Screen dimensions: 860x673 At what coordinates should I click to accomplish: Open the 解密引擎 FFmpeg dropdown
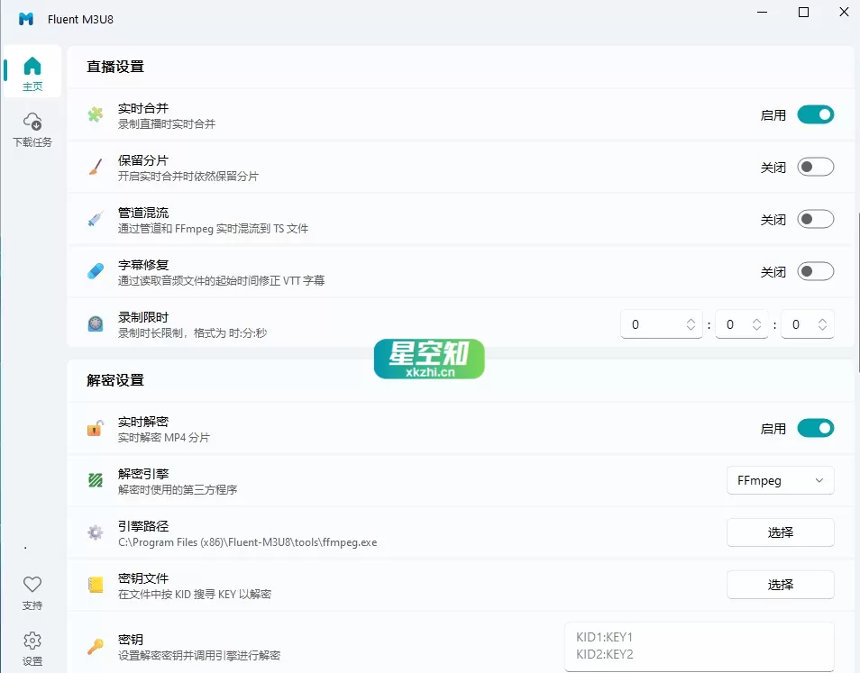pos(780,480)
